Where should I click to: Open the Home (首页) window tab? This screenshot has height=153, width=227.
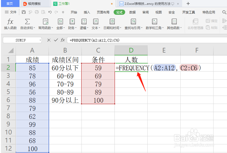coord(10,4)
